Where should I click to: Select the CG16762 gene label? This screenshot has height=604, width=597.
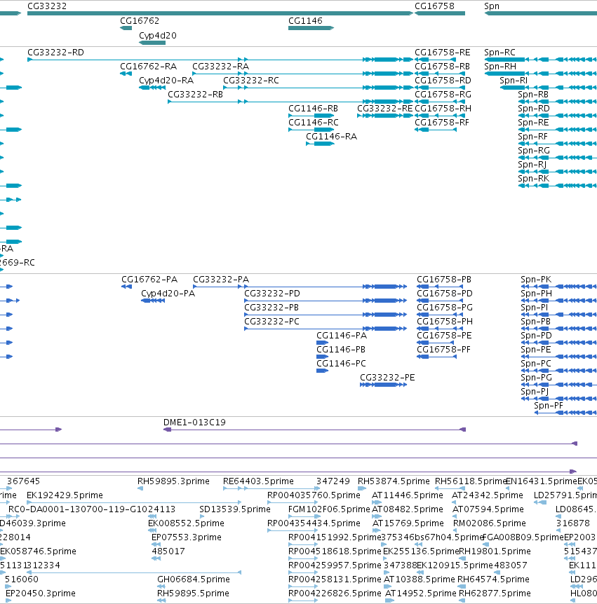[140, 21]
